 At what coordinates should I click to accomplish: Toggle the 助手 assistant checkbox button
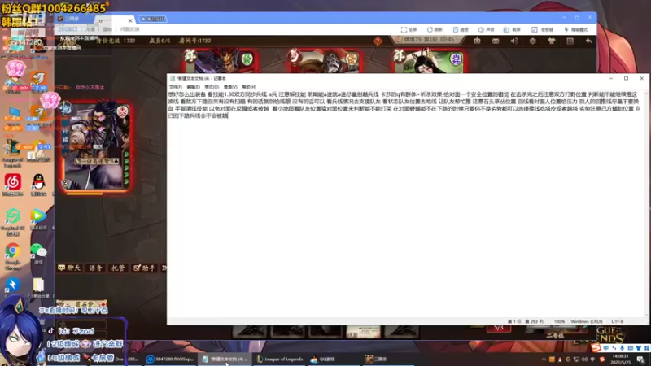pyautogui.click(x=145, y=268)
